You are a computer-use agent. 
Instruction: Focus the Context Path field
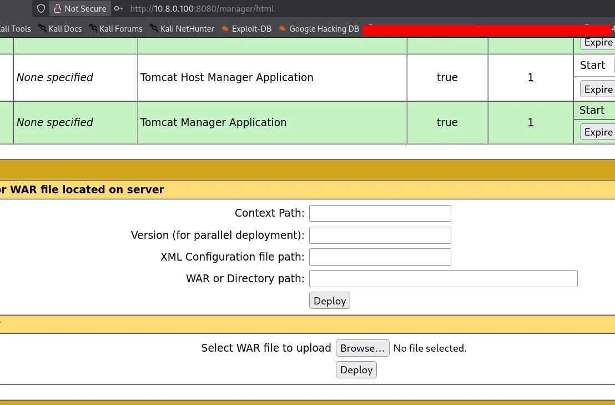coord(380,213)
